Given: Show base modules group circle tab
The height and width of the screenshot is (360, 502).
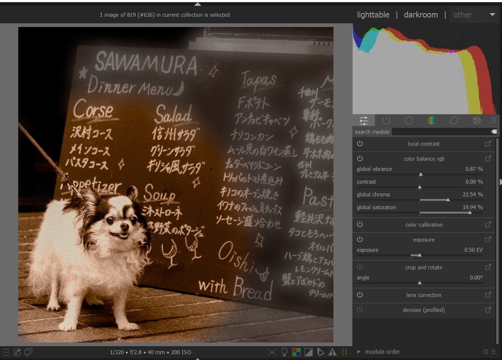Looking at the screenshot, I should (409, 121).
